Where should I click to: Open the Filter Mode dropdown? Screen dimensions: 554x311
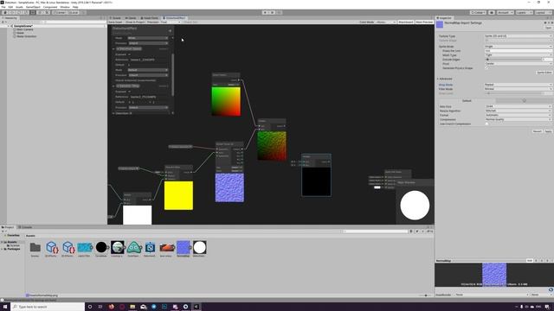(x=518, y=89)
